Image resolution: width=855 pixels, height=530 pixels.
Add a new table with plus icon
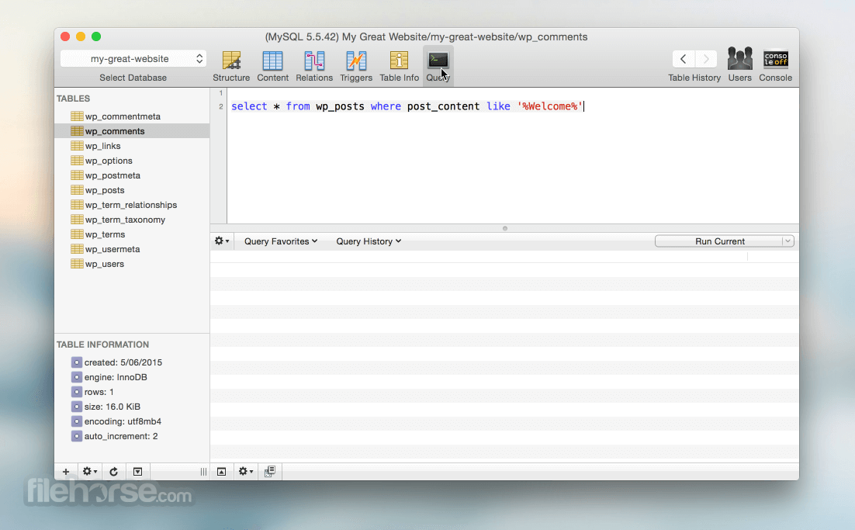(x=65, y=472)
